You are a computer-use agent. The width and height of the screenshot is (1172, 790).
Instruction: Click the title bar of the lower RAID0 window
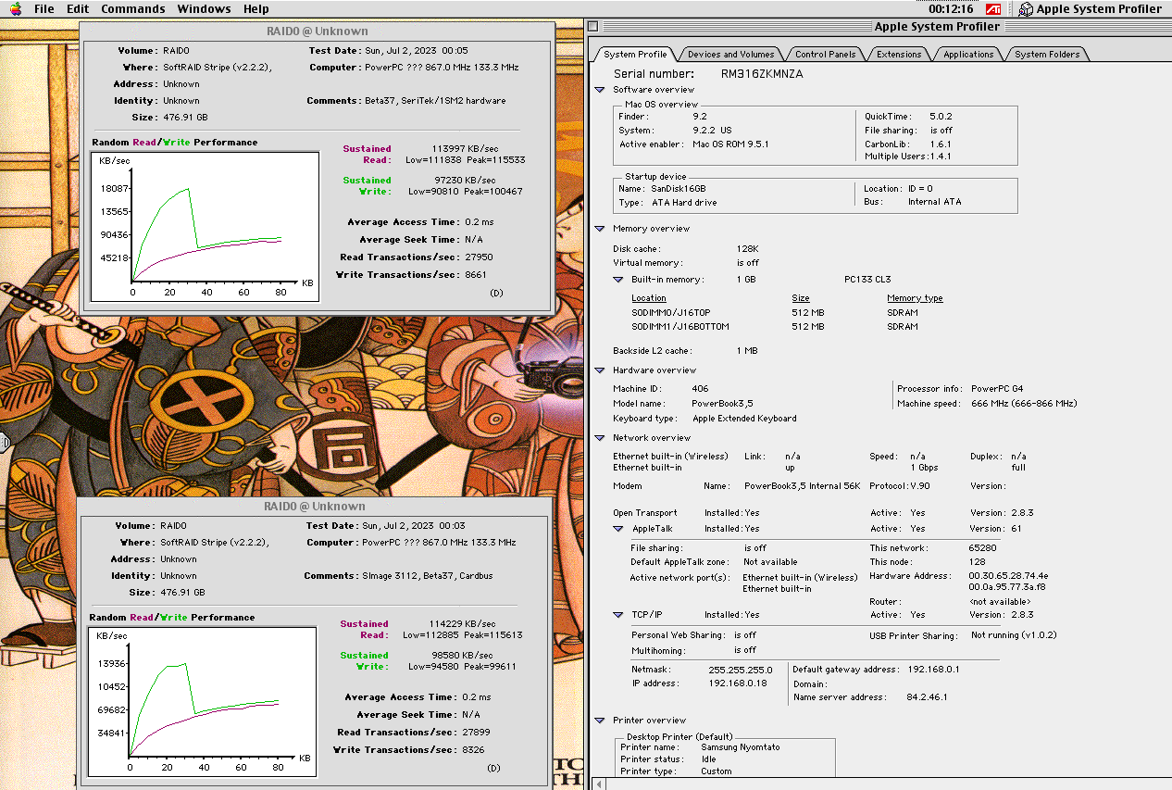(x=315, y=506)
